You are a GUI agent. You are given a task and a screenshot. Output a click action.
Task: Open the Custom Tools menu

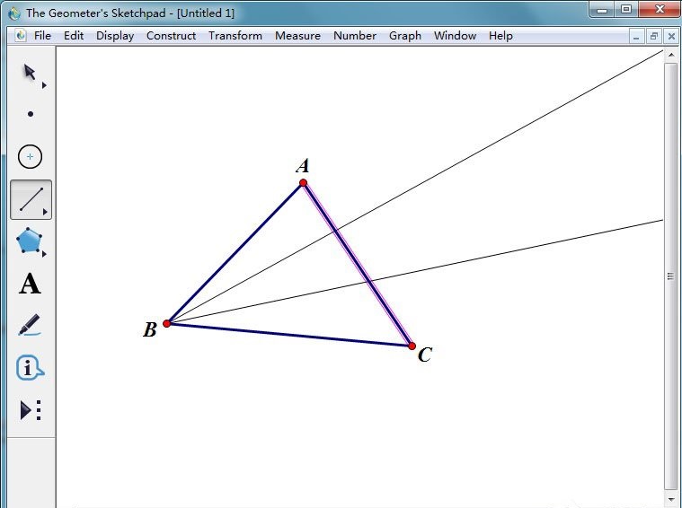(x=31, y=410)
